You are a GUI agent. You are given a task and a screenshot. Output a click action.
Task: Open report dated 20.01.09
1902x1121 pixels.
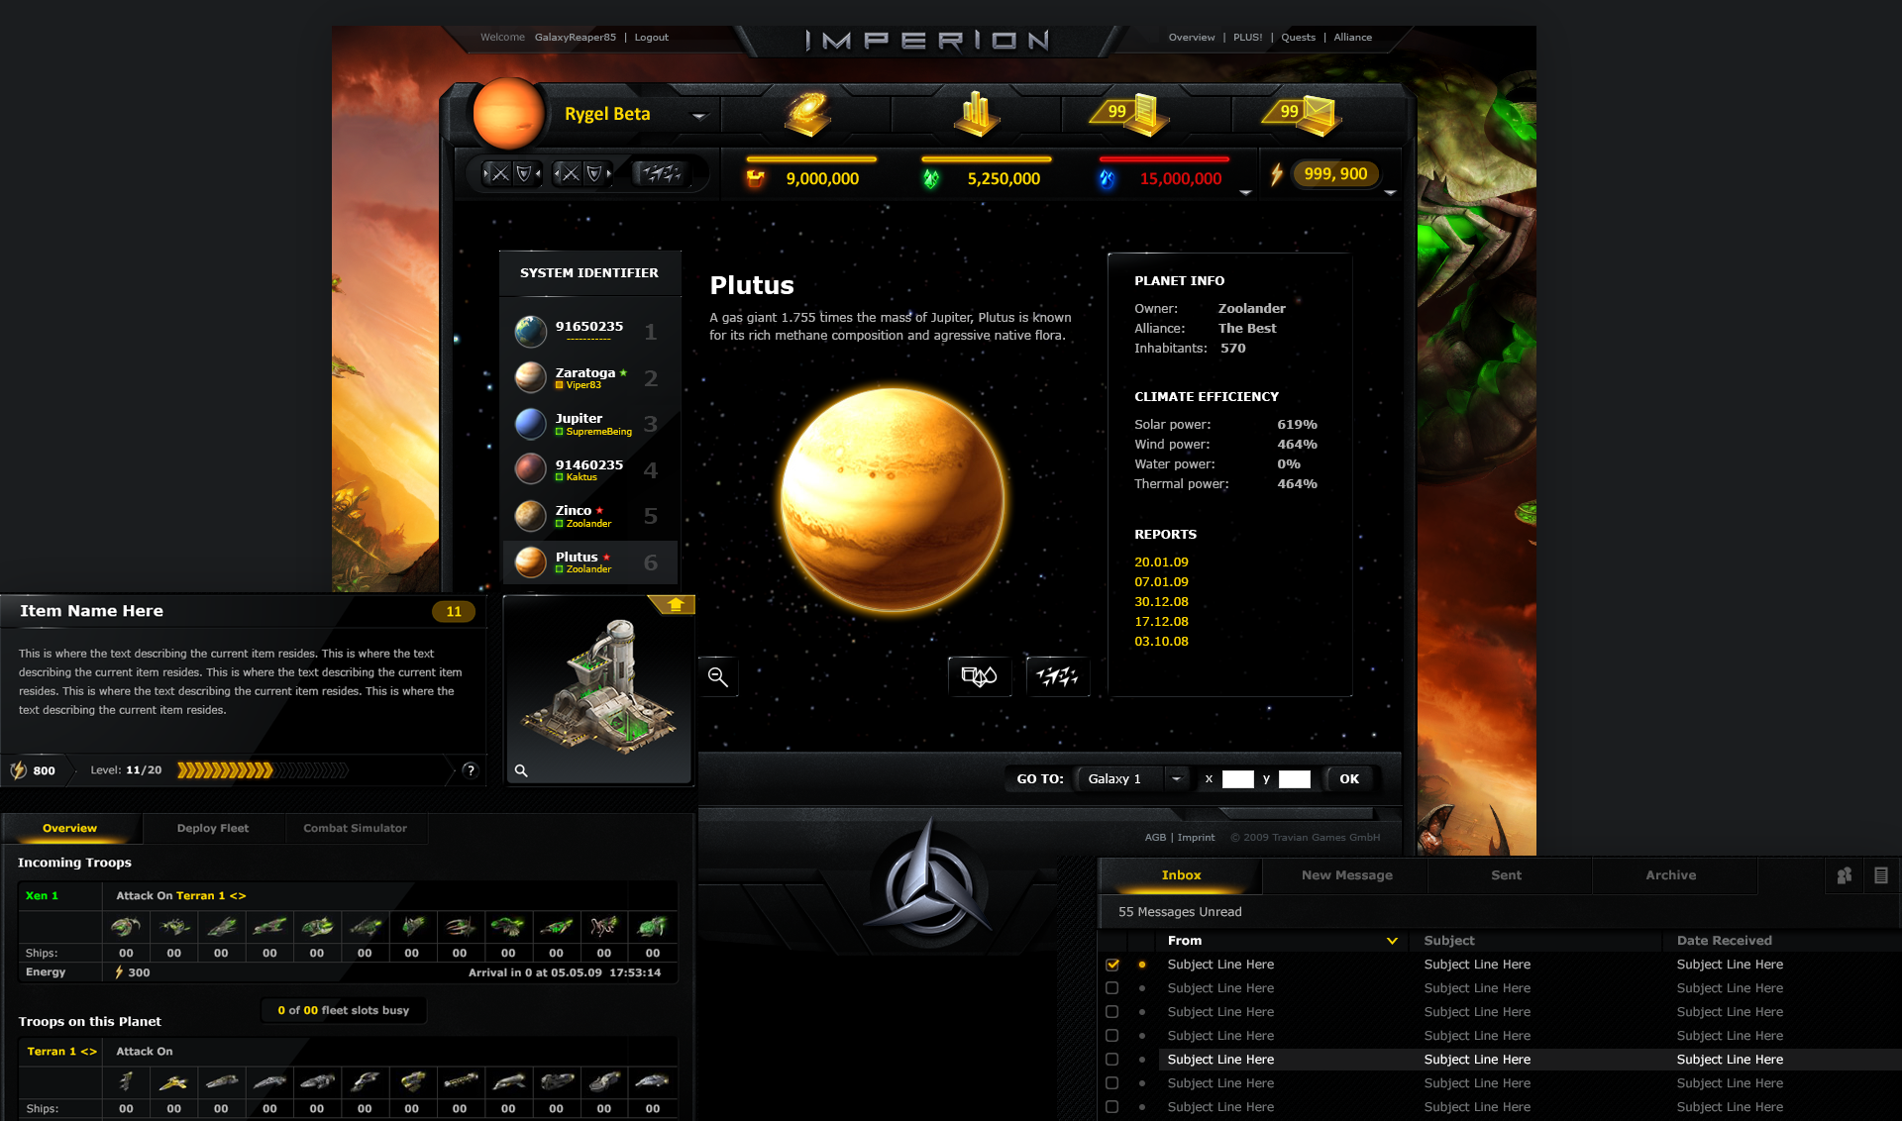coord(1161,562)
